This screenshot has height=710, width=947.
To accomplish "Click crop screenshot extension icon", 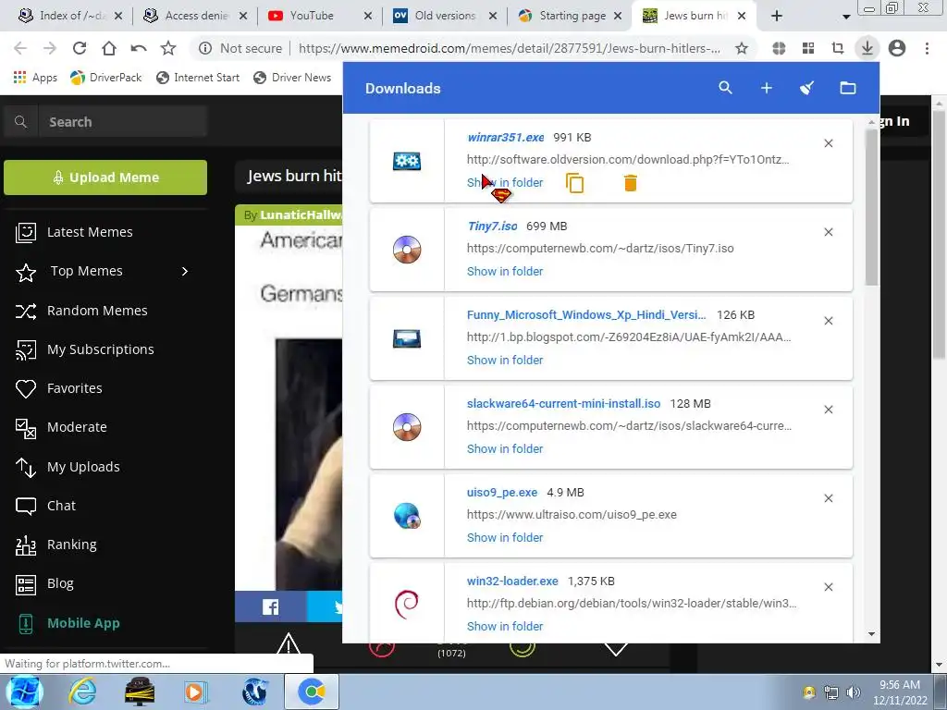I will pyautogui.click(x=838, y=48).
